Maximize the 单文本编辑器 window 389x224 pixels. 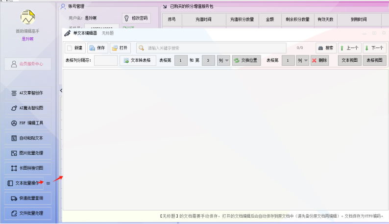[x=374, y=33]
